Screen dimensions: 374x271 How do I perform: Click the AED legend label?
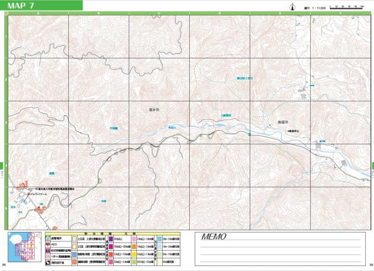(x=54, y=244)
